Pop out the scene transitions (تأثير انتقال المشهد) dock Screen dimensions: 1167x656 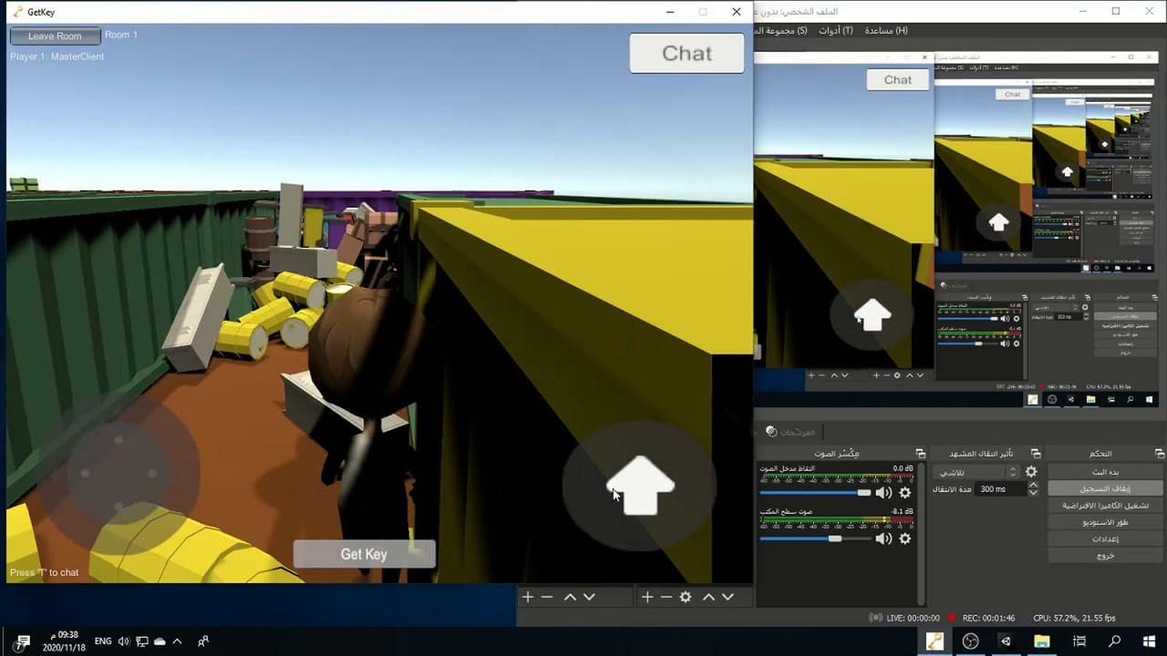[x=1035, y=454]
